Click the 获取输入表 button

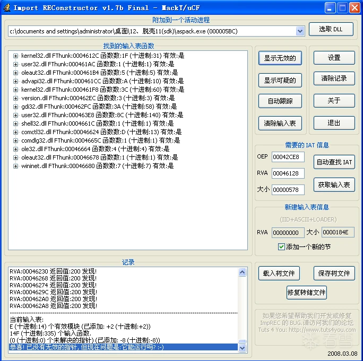(334, 184)
